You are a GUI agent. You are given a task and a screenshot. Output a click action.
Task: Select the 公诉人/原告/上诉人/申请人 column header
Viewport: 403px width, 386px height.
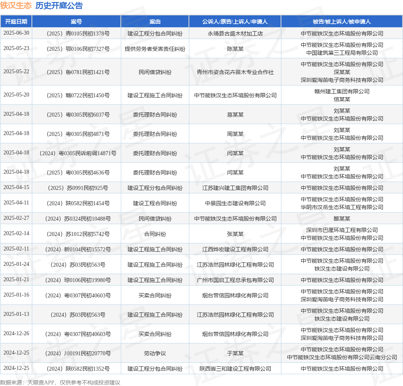click(235, 22)
